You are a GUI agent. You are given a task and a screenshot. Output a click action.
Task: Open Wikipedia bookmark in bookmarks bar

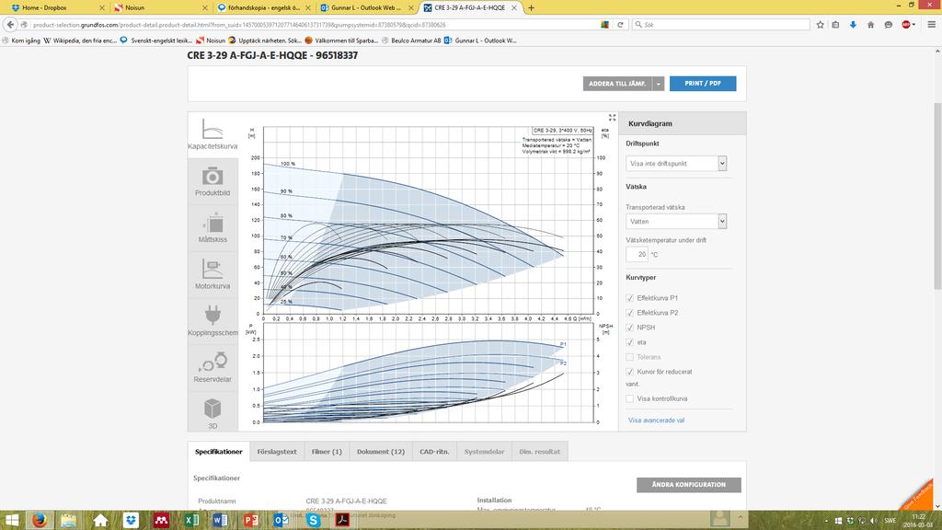[80, 40]
